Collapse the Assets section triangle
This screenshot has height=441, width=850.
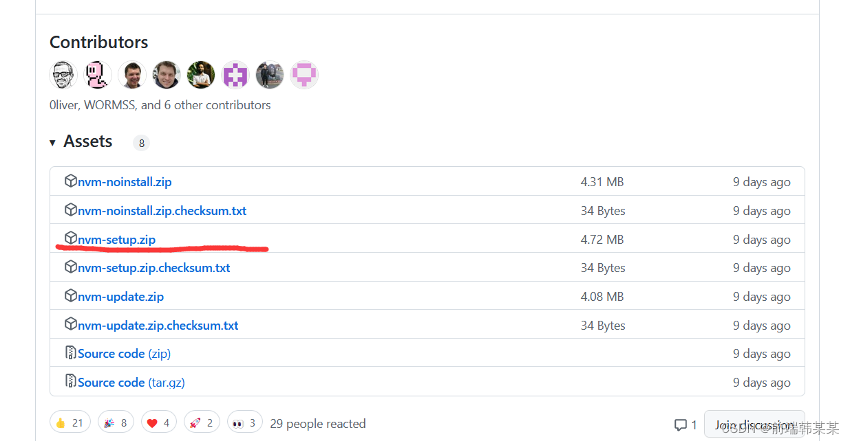pos(53,142)
